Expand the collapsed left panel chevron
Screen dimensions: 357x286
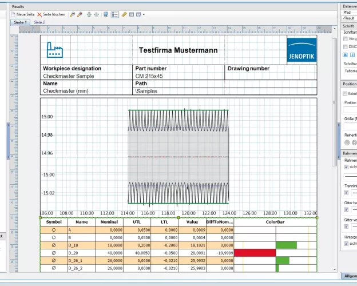tap(2, 236)
